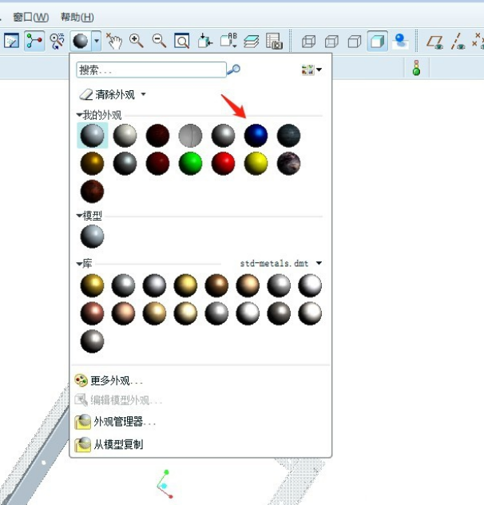484x505 pixels.
Task: Click 从模型复制 option
Action: [118, 444]
